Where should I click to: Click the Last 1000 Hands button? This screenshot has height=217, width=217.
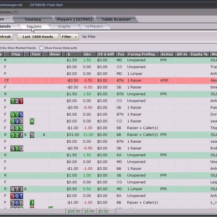click(x=38, y=37)
